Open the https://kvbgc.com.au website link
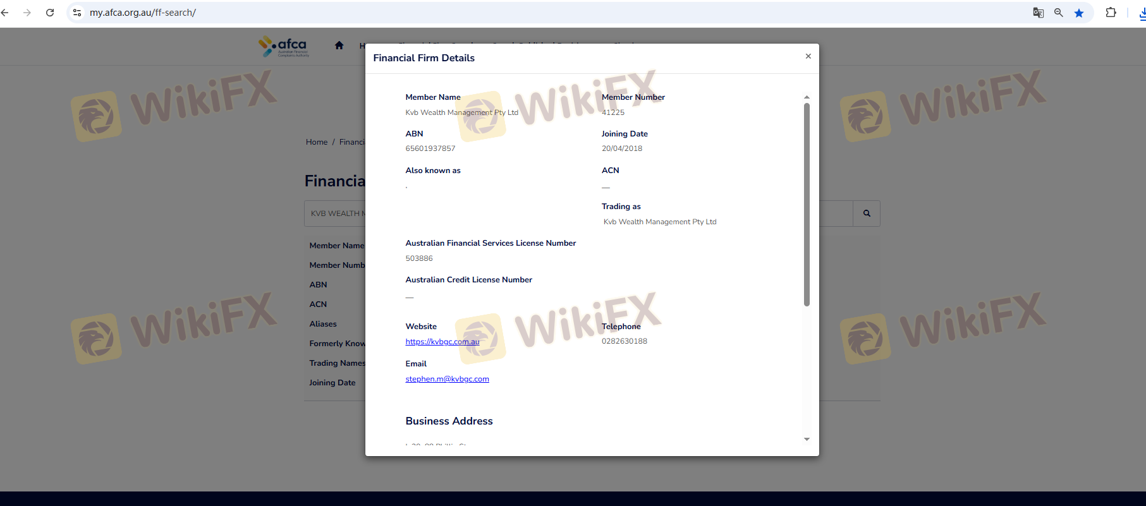The width and height of the screenshot is (1146, 506). click(442, 342)
